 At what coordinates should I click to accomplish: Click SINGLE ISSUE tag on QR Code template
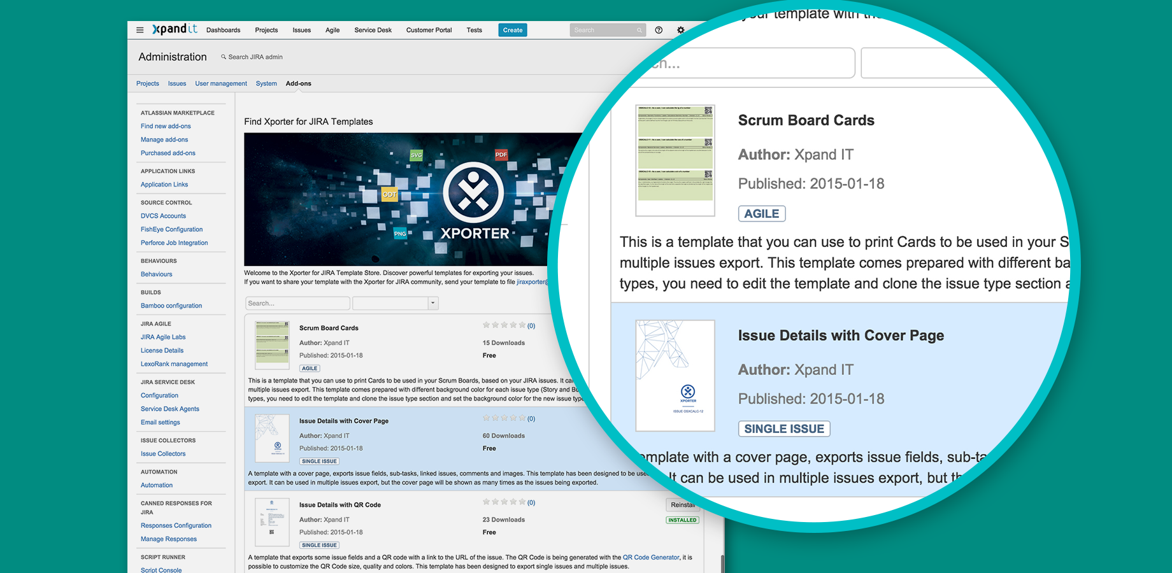click(319, 545)
